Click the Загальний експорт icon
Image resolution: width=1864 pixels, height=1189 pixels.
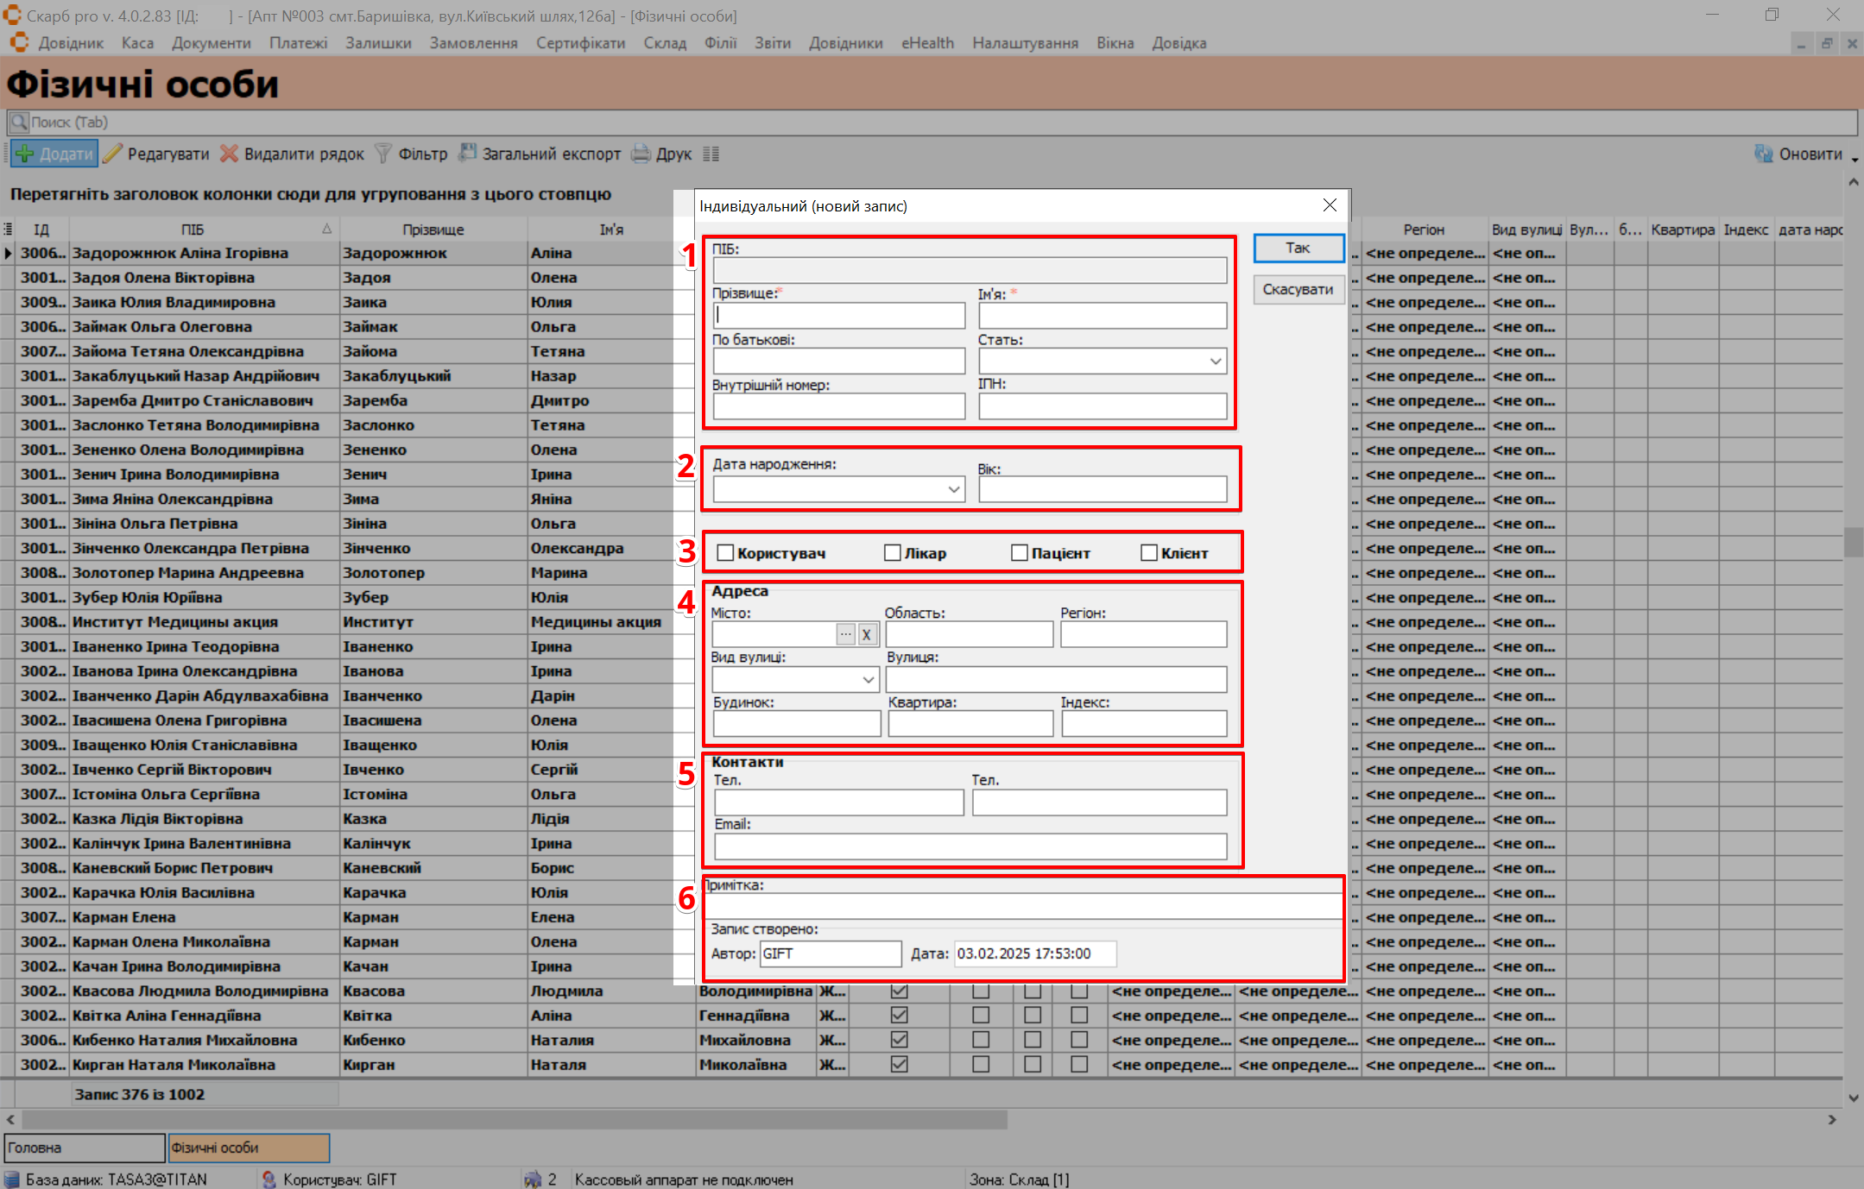(467, 154)
